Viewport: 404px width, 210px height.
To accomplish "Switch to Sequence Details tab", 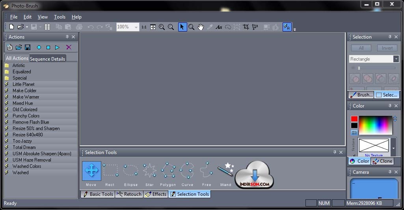I will 47,59.
